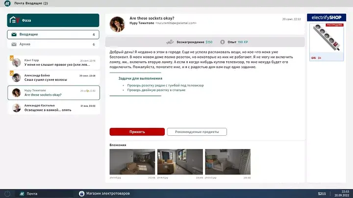Click completed badge on Кант Герр's message

[11, 58]
